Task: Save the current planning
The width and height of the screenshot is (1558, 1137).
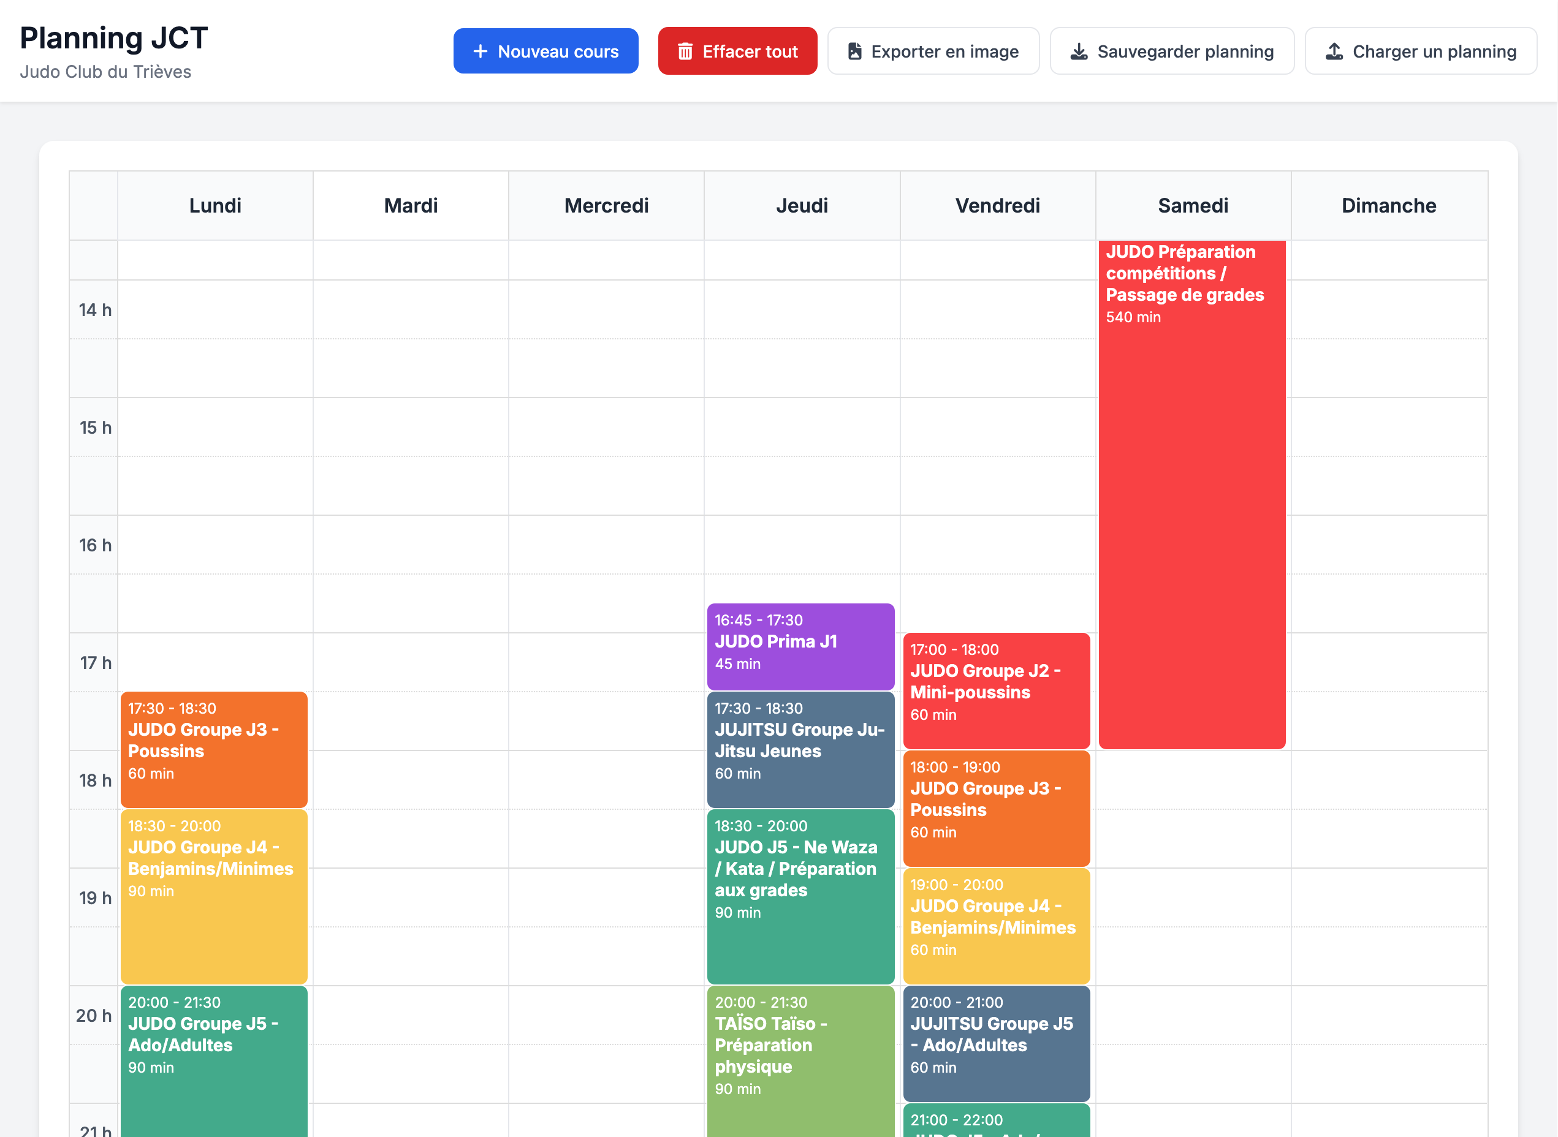Action: pyautogui.click(x=1172, y=50)
